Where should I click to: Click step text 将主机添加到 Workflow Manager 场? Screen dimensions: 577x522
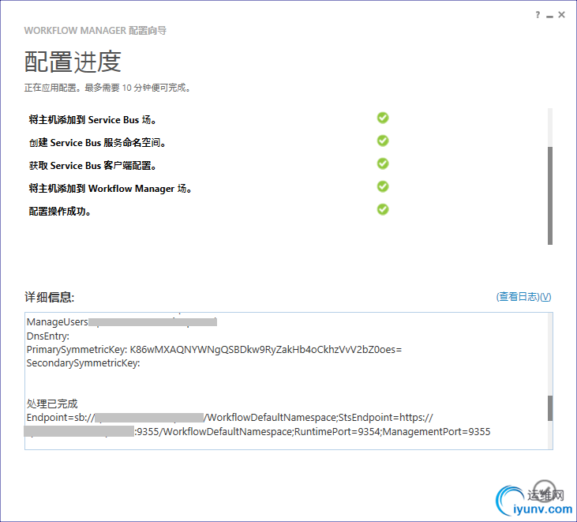(x=110, y=189)
